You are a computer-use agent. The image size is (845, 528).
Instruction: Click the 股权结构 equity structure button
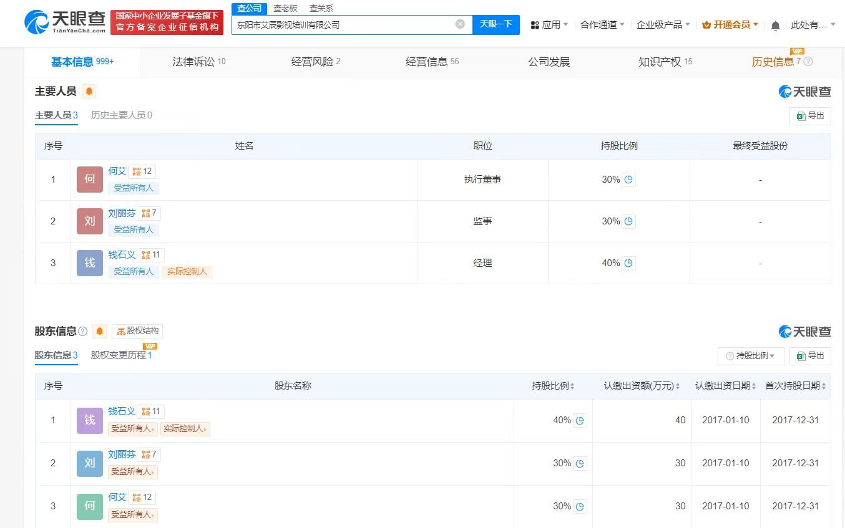(136, 331)
